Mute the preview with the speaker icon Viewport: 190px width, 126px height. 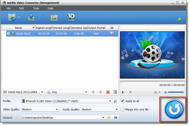click(x=166, y=92)
